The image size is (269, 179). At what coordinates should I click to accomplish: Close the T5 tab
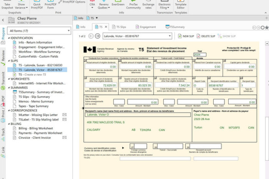pos(106,27)
